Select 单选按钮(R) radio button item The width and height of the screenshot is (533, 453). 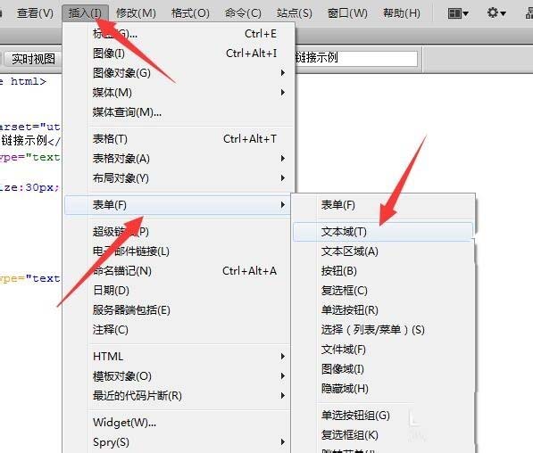coord(383,310)
